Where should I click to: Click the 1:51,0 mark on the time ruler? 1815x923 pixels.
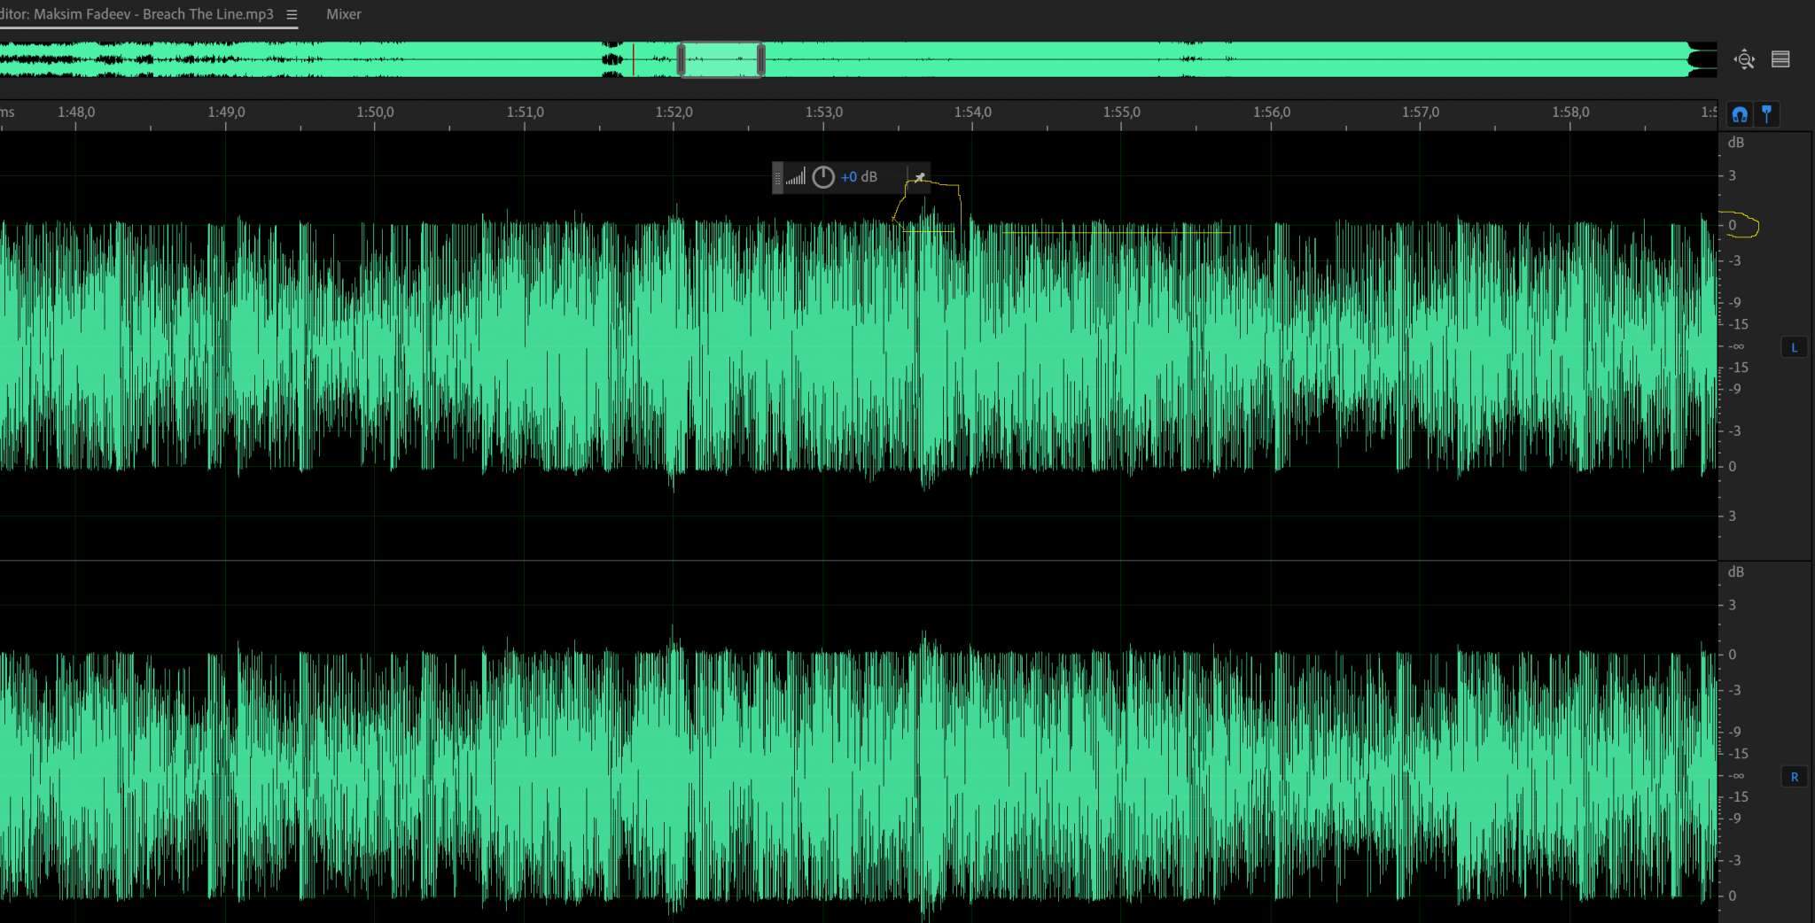(525, 112)
